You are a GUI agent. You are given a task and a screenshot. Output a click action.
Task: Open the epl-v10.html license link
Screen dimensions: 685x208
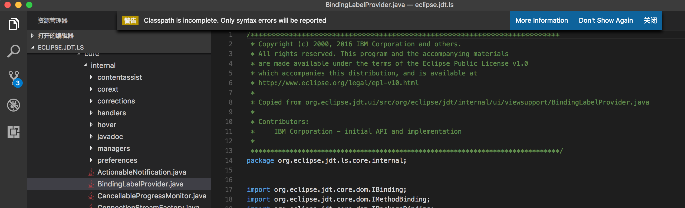coord(338,83)
